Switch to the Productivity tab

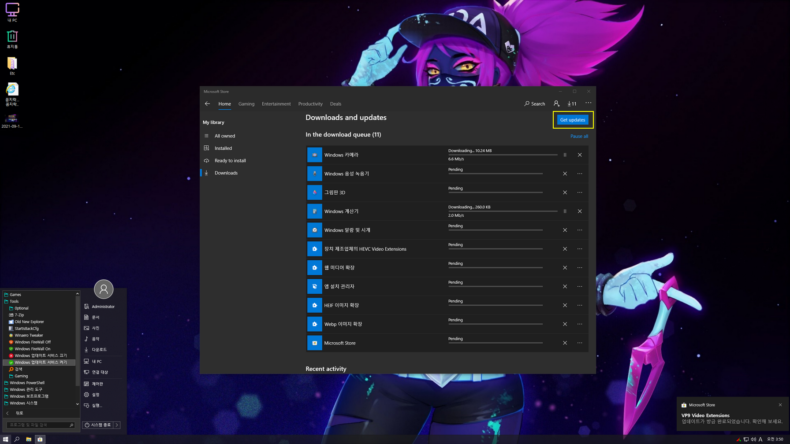coord(310,104)
